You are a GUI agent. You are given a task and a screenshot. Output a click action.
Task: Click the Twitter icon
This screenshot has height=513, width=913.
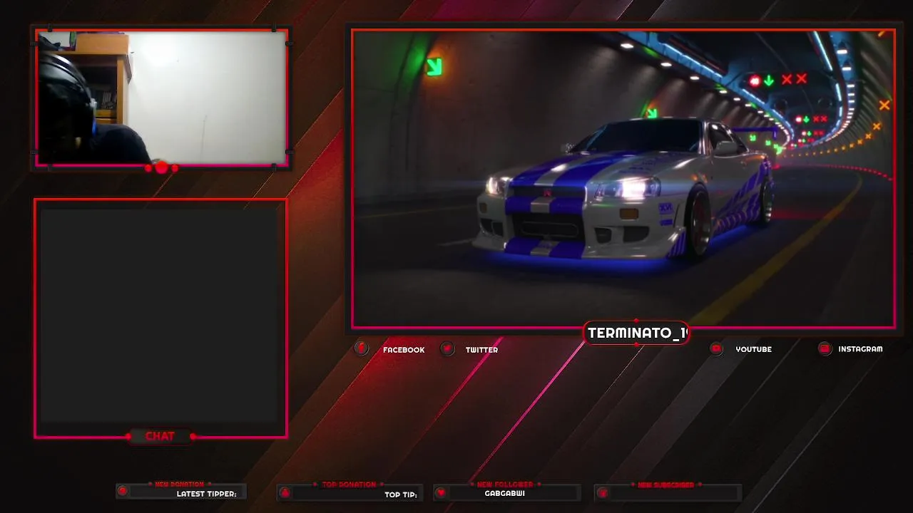pyautogui.click(x=447, y=348)
